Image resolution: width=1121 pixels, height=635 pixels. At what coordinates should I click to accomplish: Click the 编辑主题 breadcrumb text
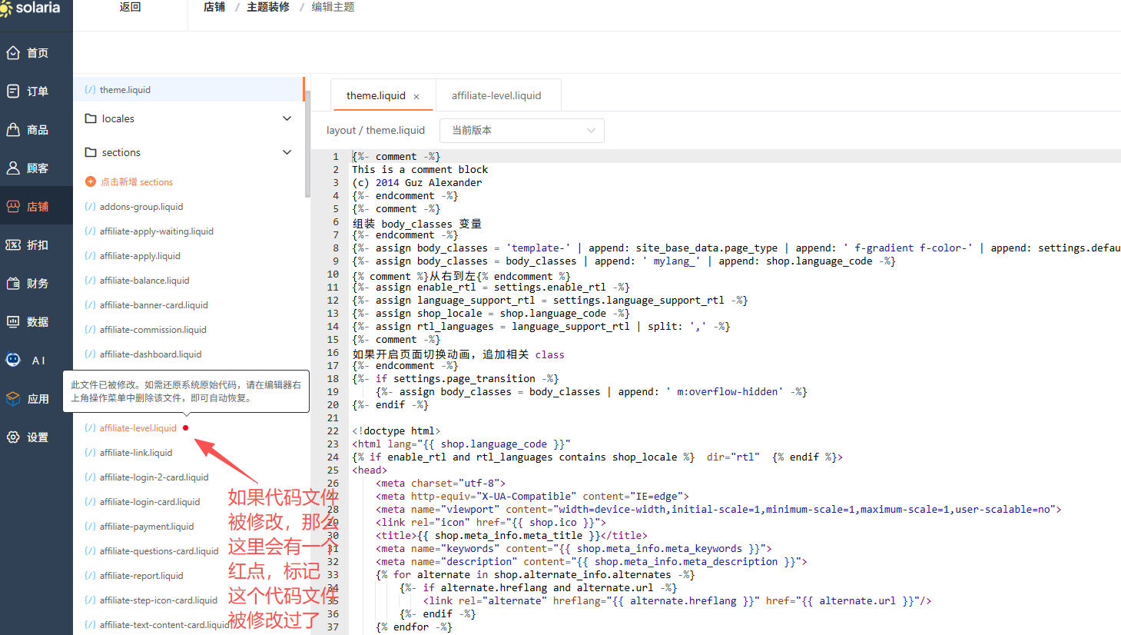(x=333, y=8)
